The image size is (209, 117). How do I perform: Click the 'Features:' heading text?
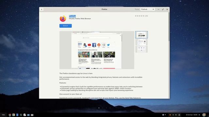(63, 83)
